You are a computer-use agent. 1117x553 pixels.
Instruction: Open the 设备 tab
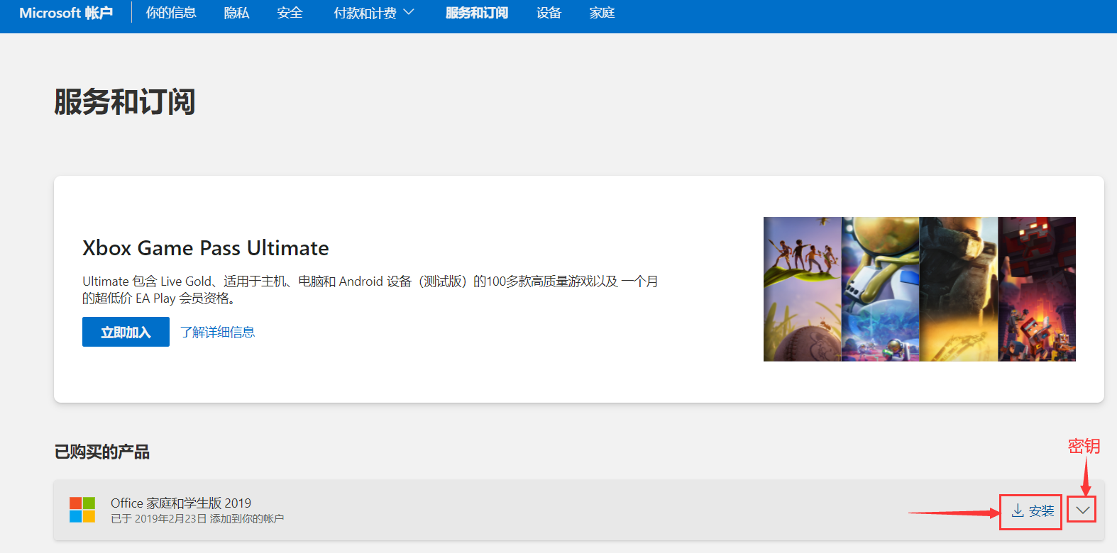[549, 13]
